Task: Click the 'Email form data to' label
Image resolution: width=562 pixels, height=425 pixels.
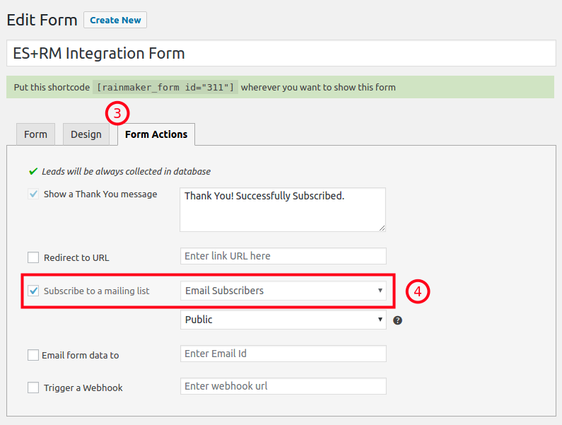Action: [x=81, y=356]
